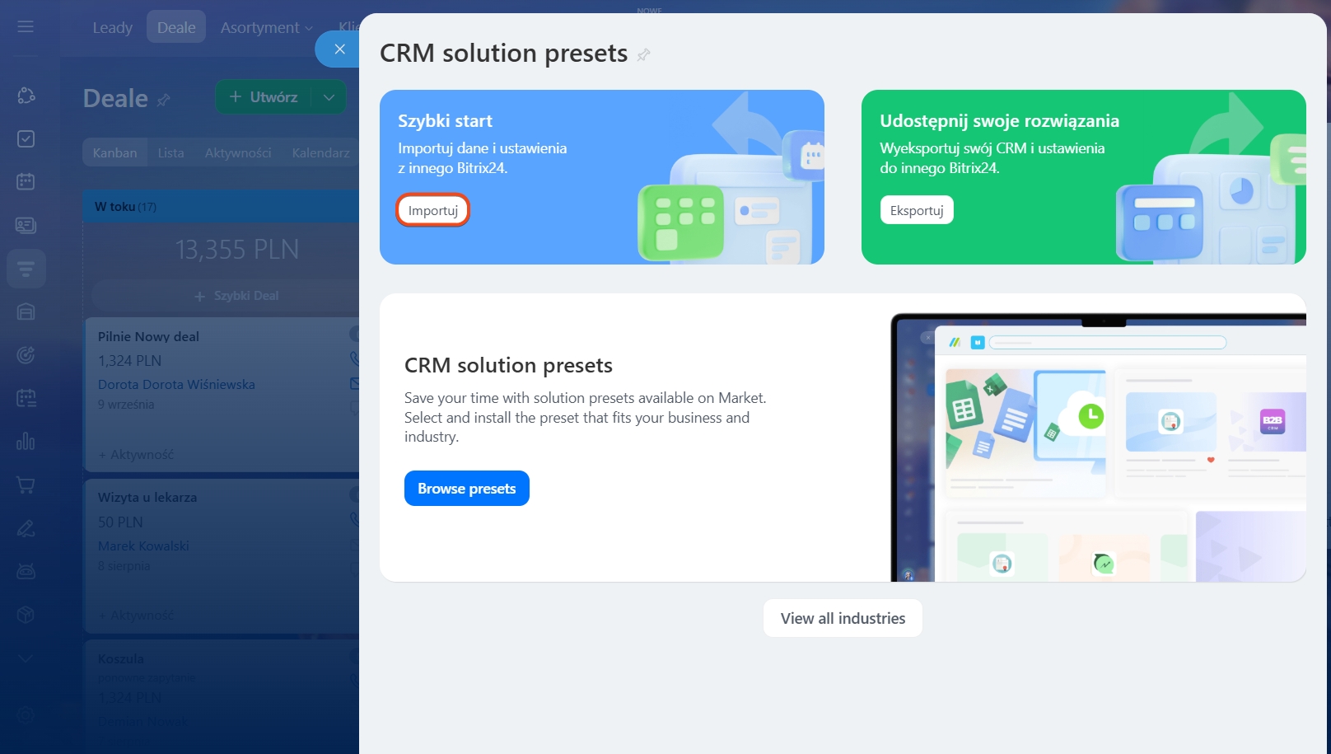The height and width of the screenshot is (754, 1331).
Task: Open contact Marek Kowalski
Action: 143,546
